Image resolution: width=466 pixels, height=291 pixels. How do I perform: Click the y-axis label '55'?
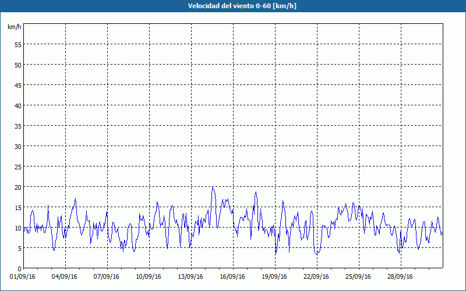point(18,45)
